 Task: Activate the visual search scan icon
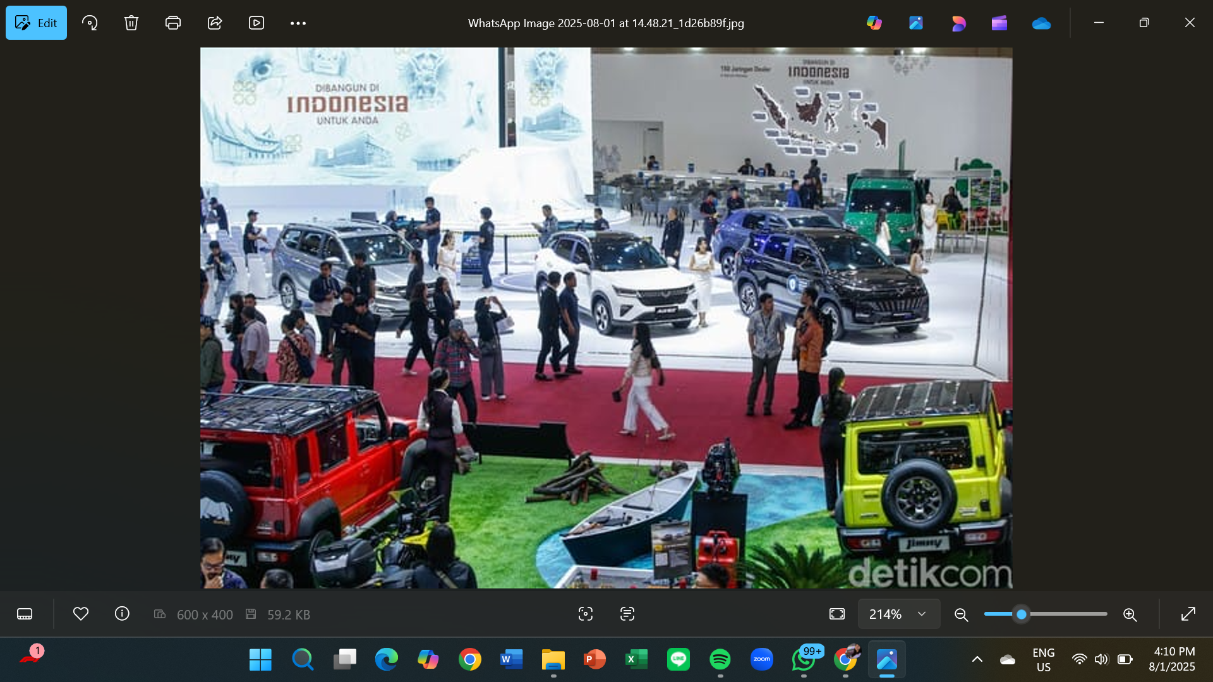(586, 614)
